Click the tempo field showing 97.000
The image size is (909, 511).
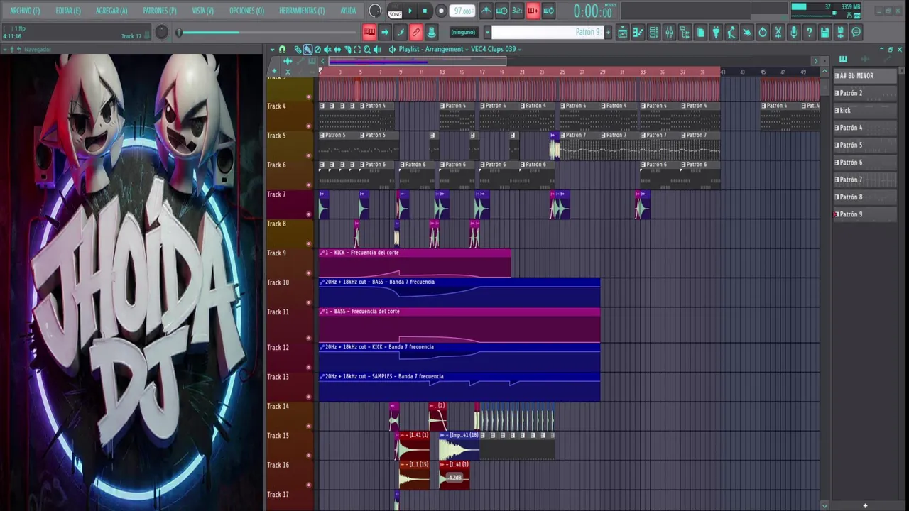point(463,11)
